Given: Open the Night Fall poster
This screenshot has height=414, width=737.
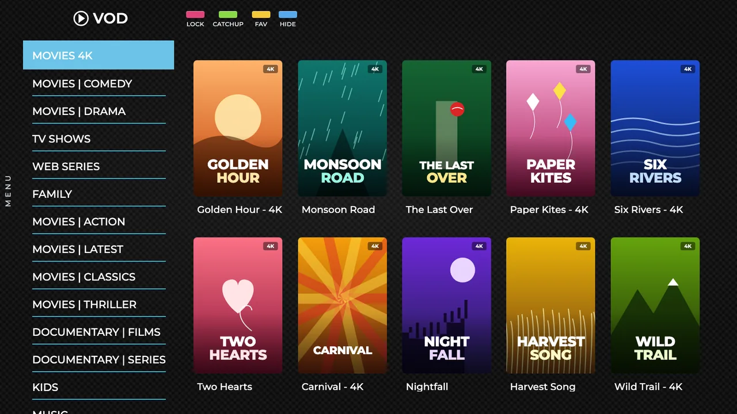Looking at the screenshot, I should coord(447,305).
